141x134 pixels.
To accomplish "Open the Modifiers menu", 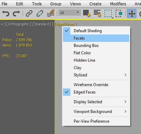I will click(118, 4).
